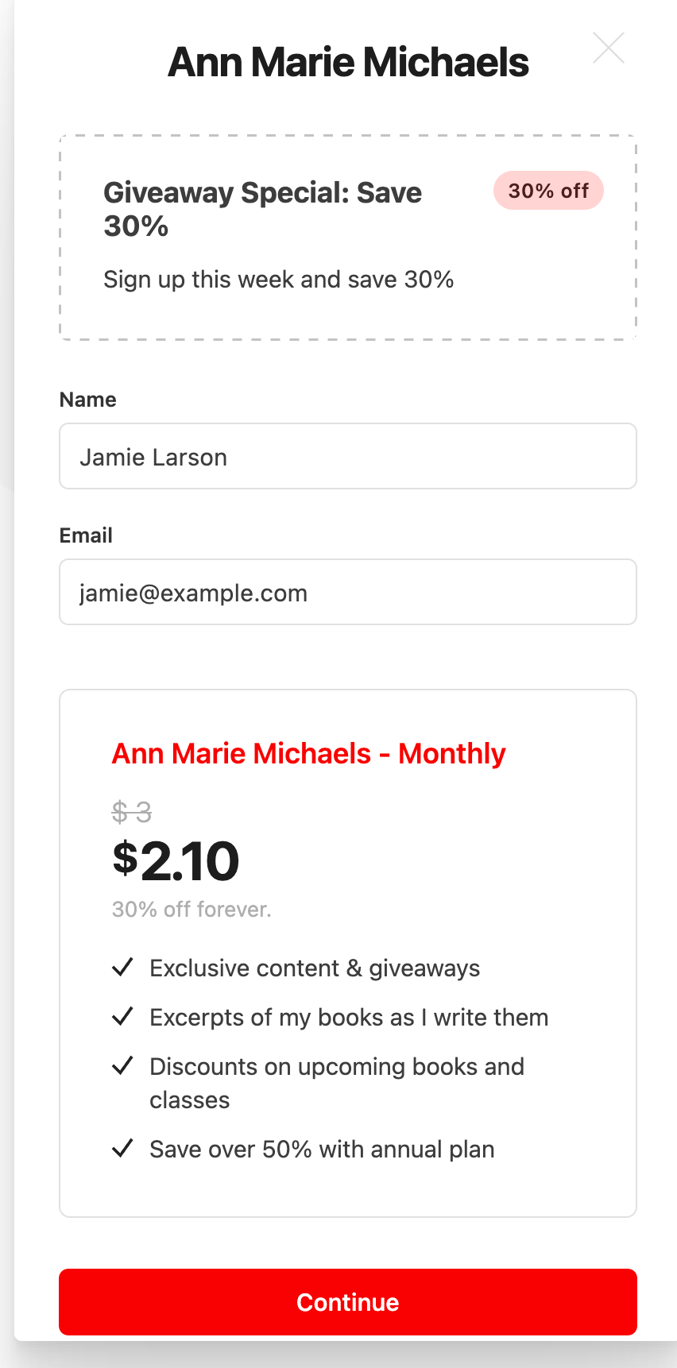Screen dimensions: 677x1368
Task: Click the Email input field
Action: 348,593
